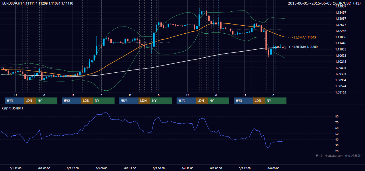The width and height of the screenshot is (365, 171).
Task: Select the 6/2 12:00 date label
Action: (73, 168)
